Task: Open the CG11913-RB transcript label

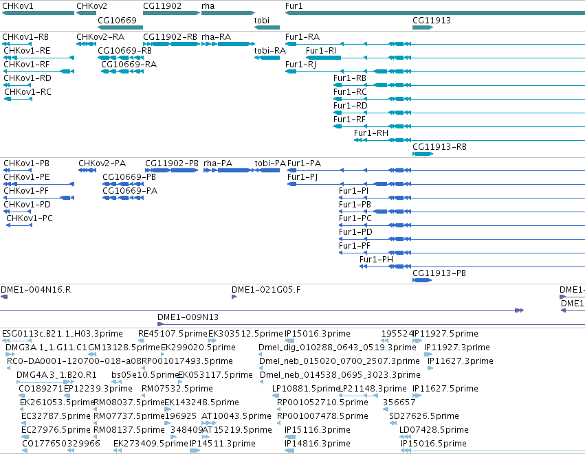Action: click(439, 147)
